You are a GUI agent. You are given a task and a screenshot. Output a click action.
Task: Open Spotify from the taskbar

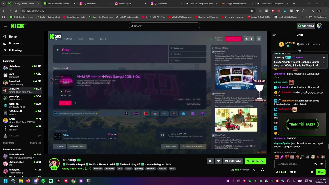pos(43,181)
